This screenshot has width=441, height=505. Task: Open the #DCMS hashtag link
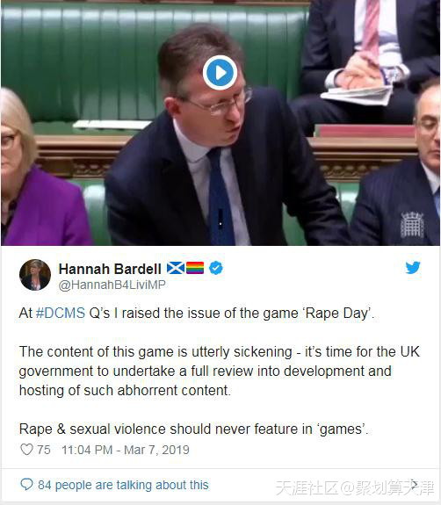[x=61, y=313]
